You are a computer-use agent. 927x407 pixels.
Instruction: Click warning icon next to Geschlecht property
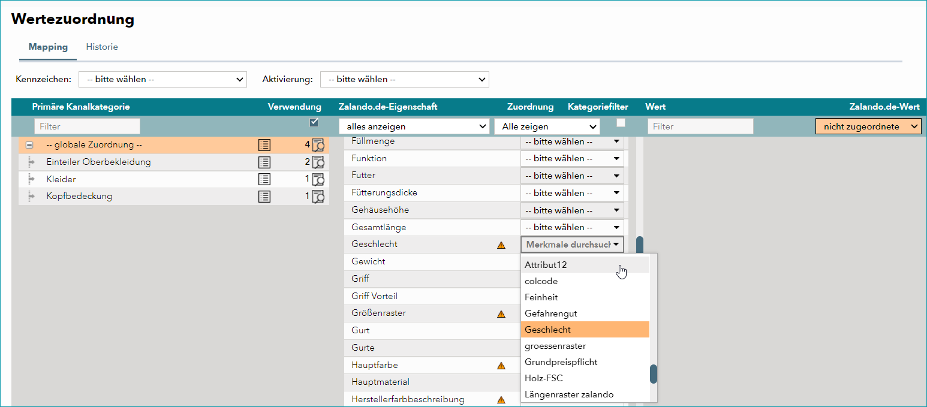tap(501, 245)
